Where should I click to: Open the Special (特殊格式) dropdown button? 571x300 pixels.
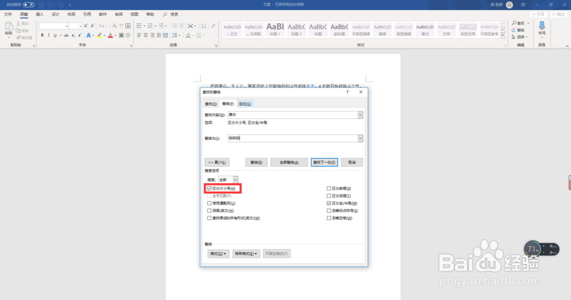point(246,253)
